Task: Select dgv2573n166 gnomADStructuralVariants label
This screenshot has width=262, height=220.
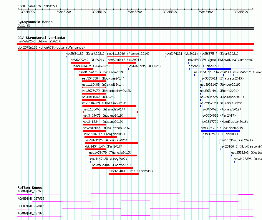Action: (51, 47)
